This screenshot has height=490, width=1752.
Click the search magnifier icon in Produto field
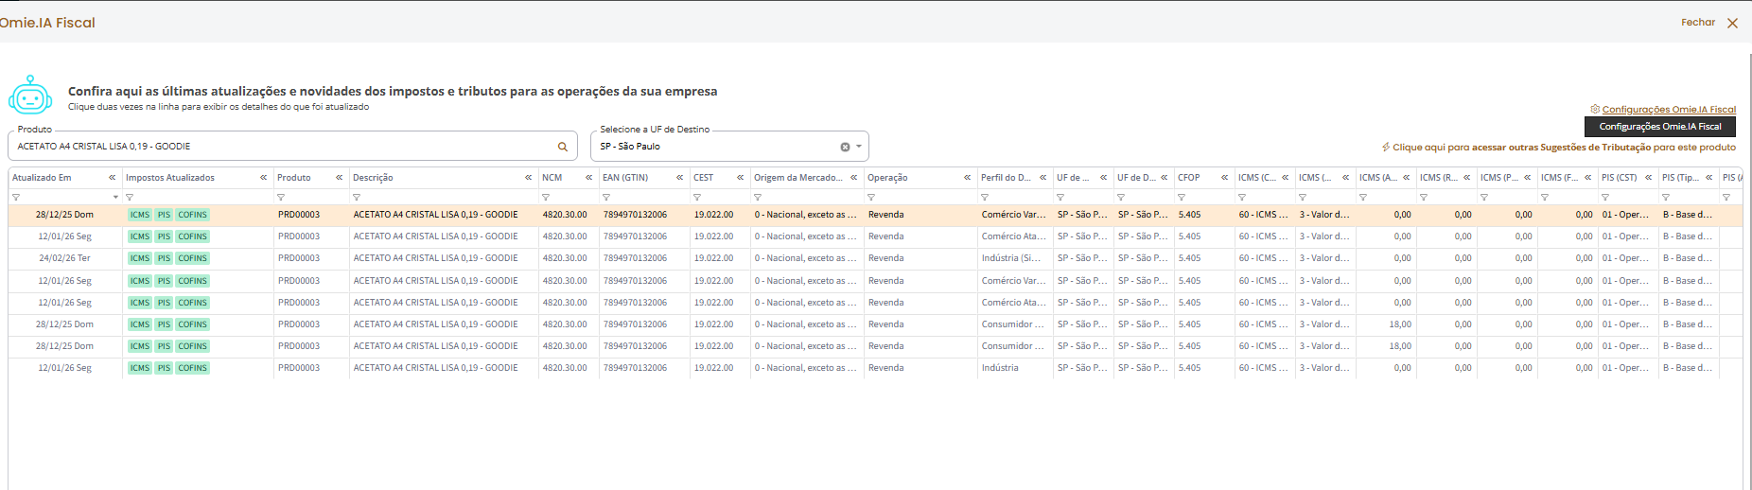click(562, 147)
